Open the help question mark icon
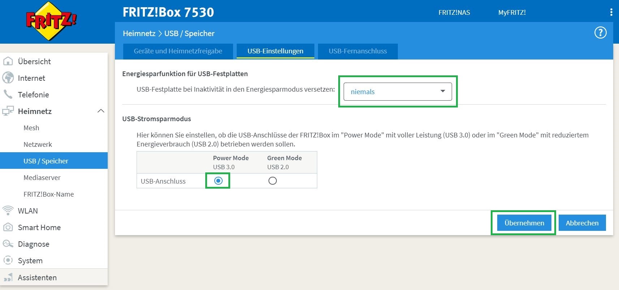This screenshot has width=619, height=290. 600,33
